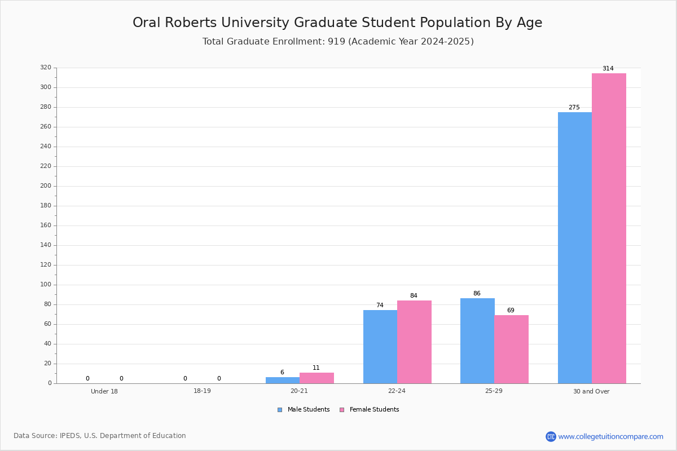Toggle the Male Students legend entry
The width and height of the screenshot is (677, 451).
(x=304, y=410)
